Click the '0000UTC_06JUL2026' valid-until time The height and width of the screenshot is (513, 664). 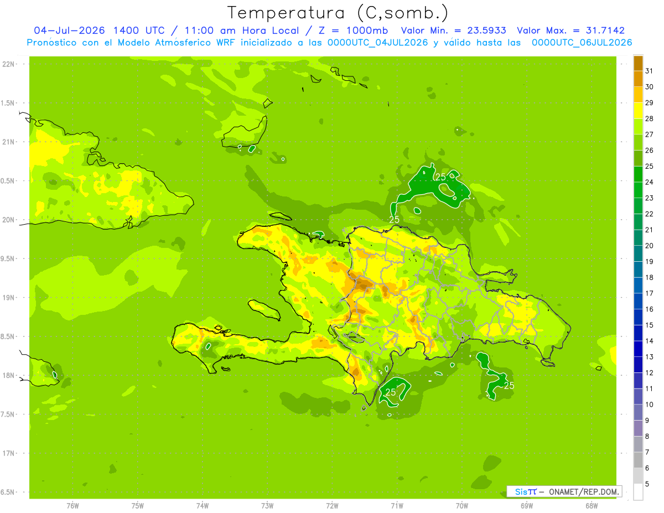click(582, 43)
